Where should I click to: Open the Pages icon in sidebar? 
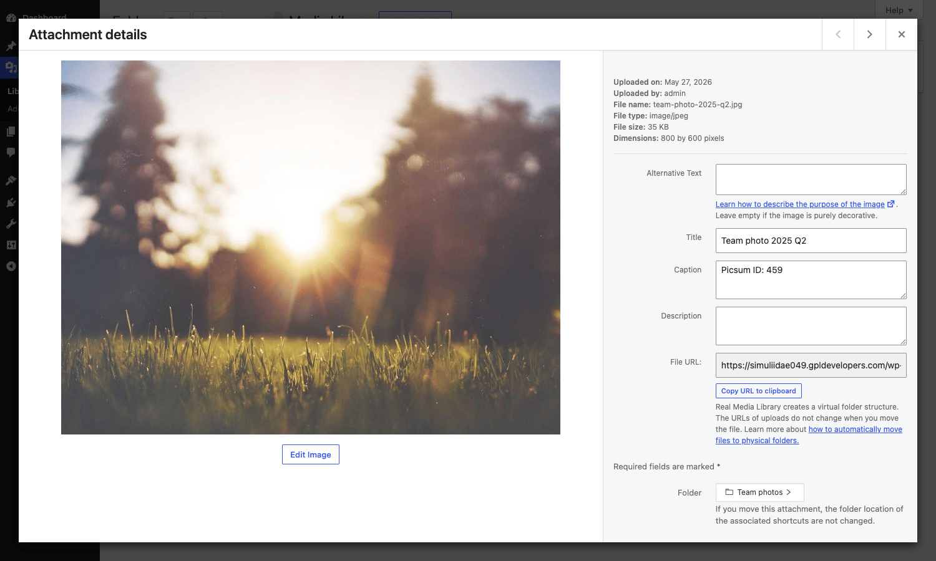tap(11, 132)
